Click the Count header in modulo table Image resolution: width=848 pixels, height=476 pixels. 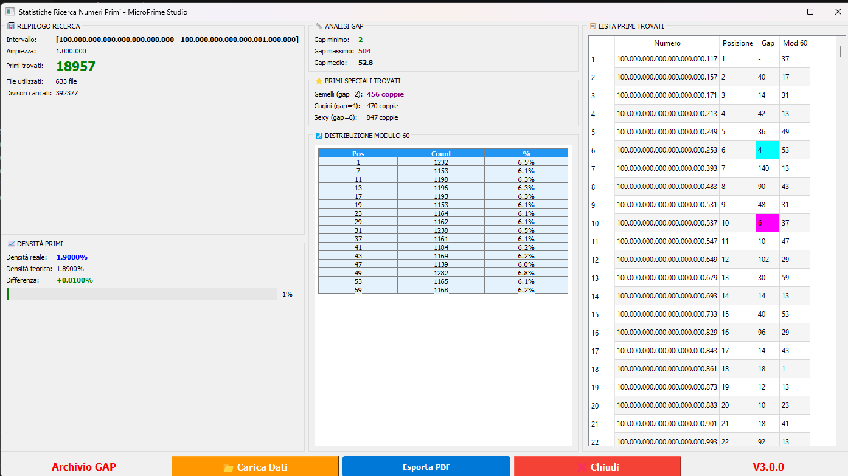click(x=441, y=153)
